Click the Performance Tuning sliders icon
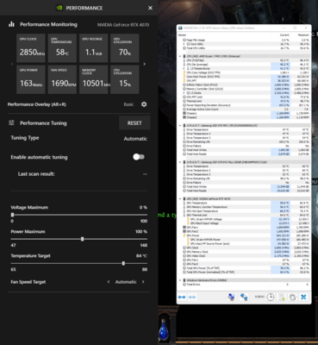This screenshot has width=318, height=345. pyautogui.click(x=11, y=123)
